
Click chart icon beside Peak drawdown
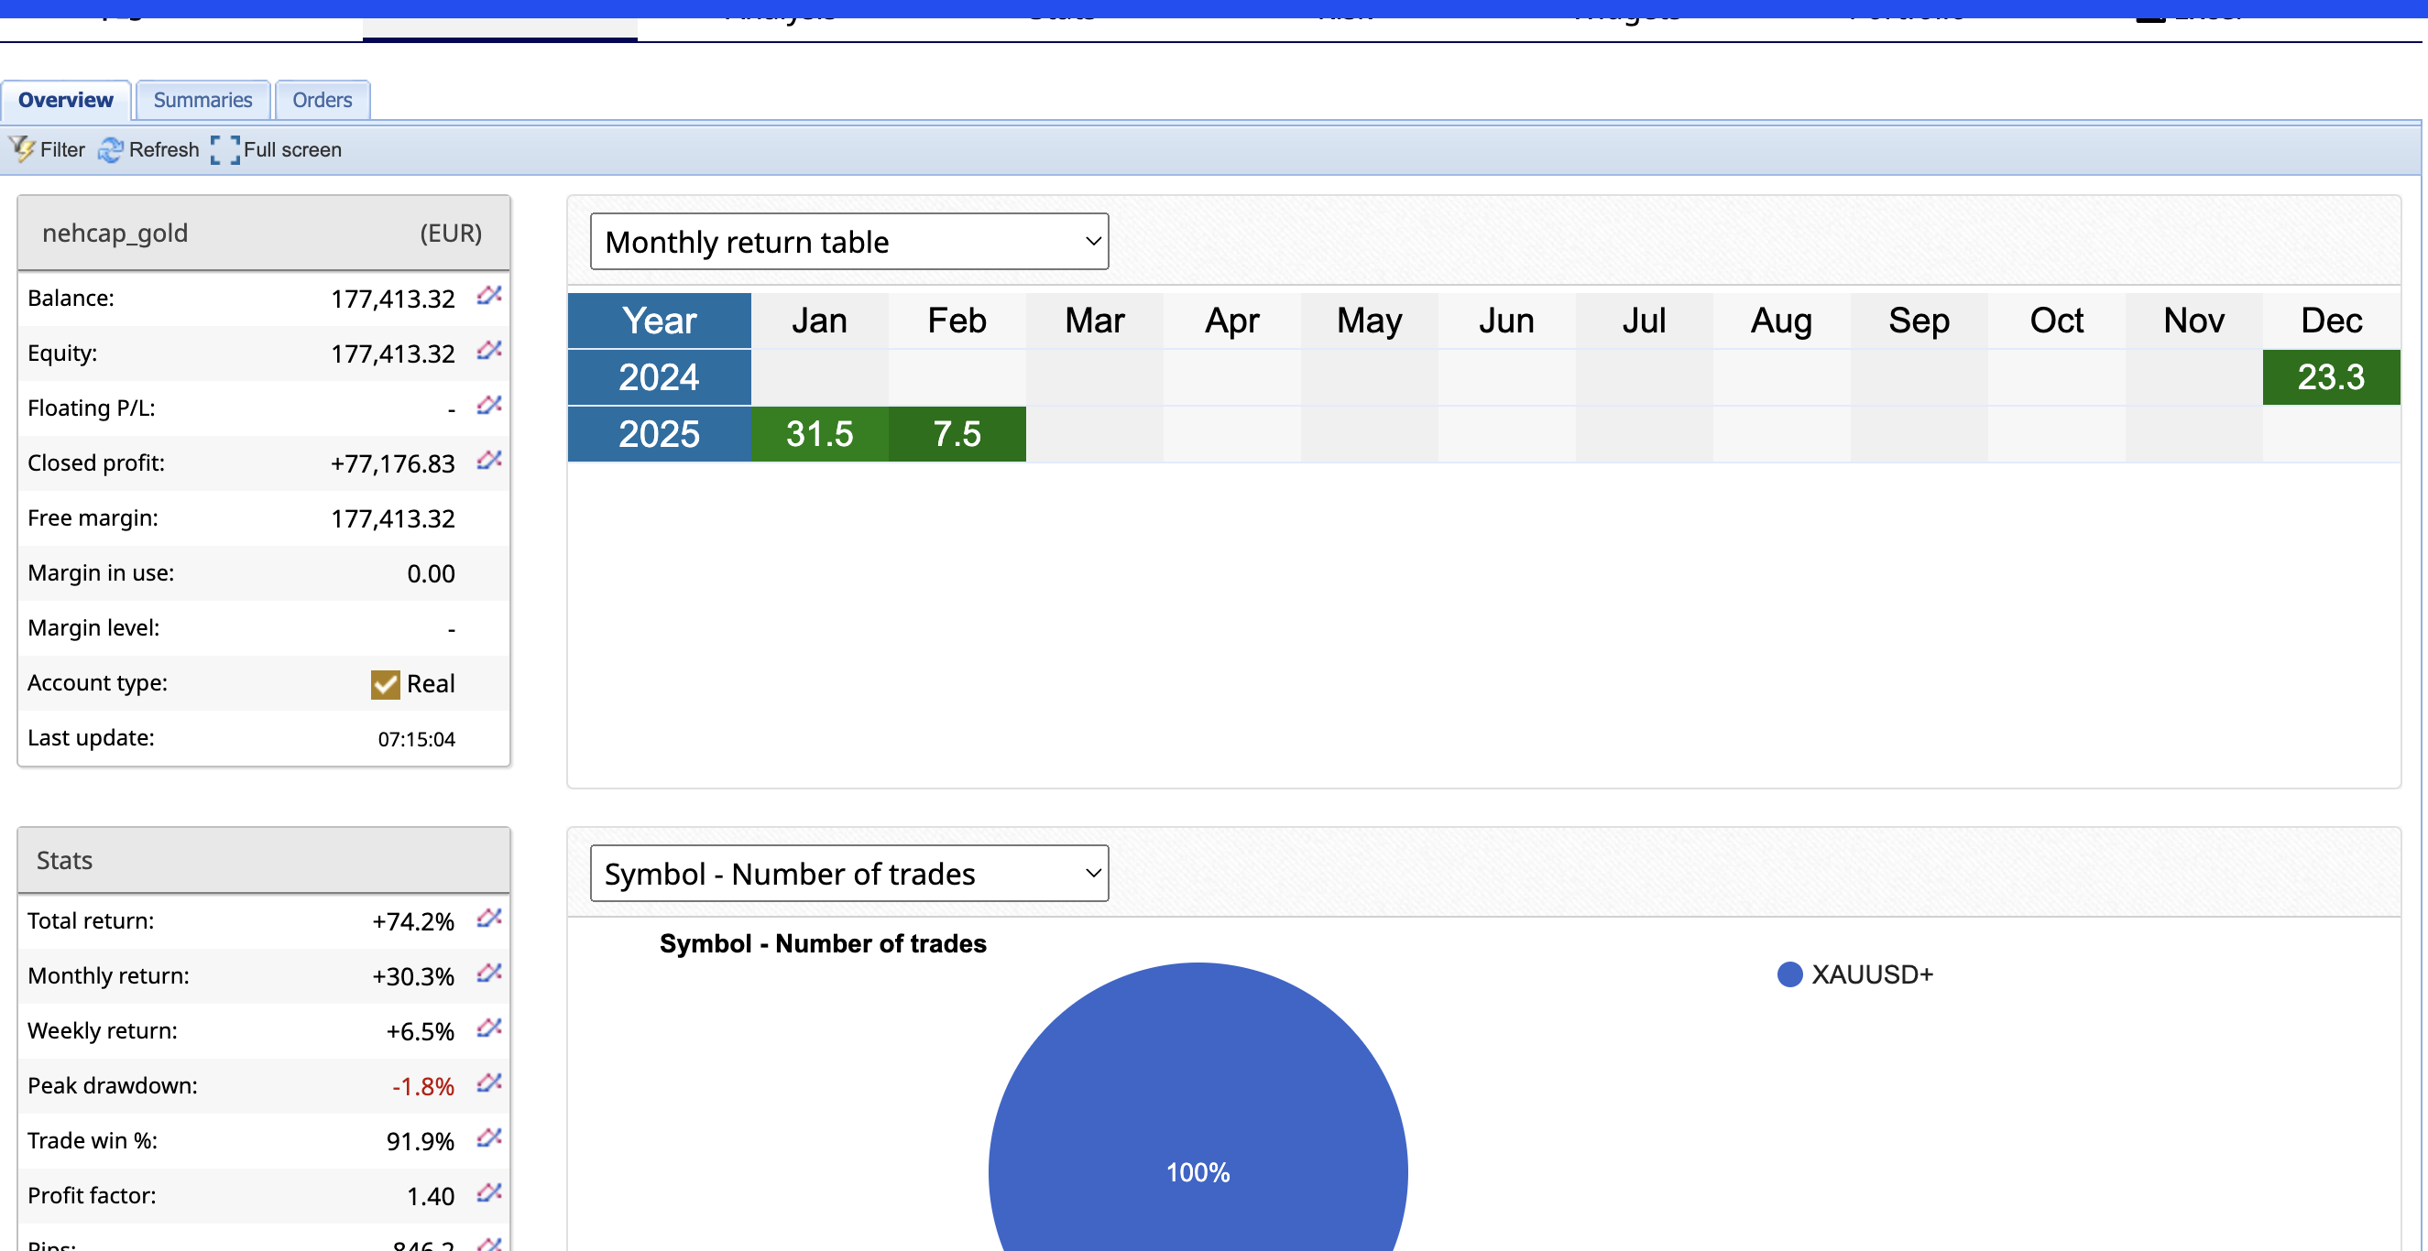click(488, 1083)
